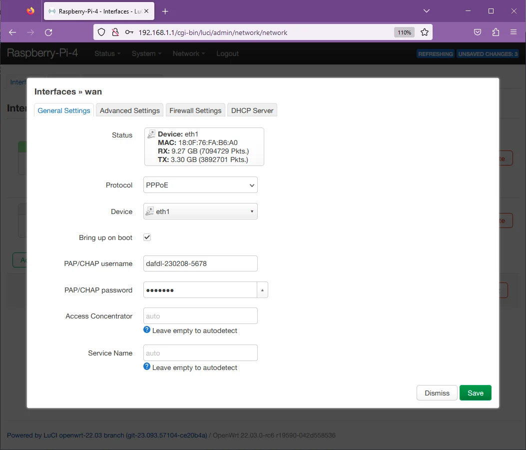526x450 pixels.
Task: Save the wan interface settings
Action: 475,393
